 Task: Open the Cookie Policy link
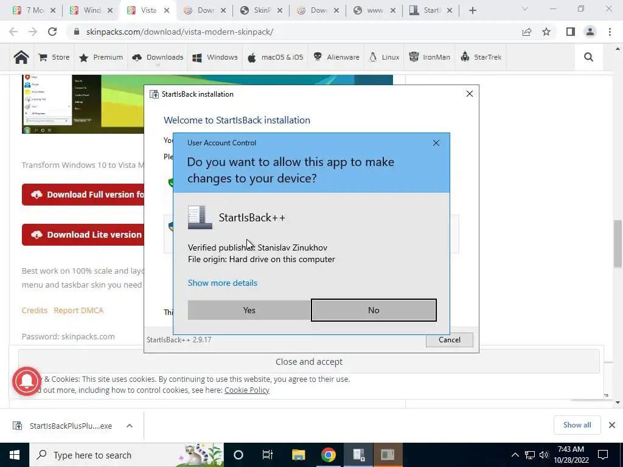click(x=247, y=390)
